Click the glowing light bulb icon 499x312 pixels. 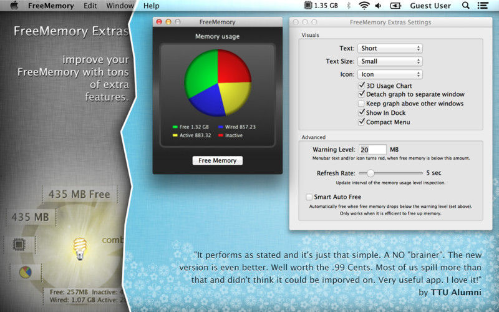point(80,248)
